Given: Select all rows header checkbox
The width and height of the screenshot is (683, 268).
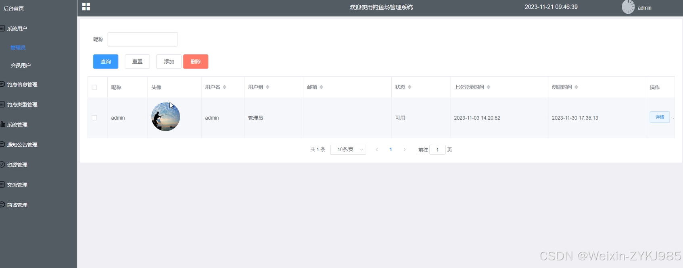Looking at the screenshot, I should pyautogui.click(x=94, y=87).
